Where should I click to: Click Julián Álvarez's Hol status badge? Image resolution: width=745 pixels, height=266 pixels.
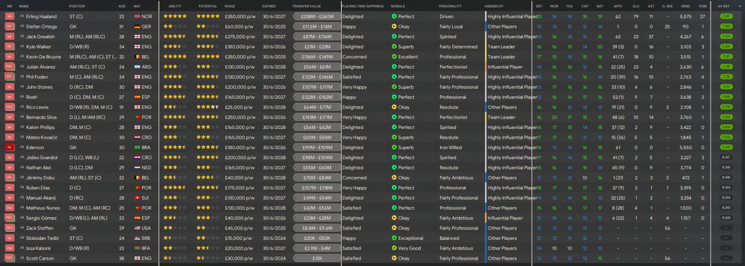pos(9,67)
